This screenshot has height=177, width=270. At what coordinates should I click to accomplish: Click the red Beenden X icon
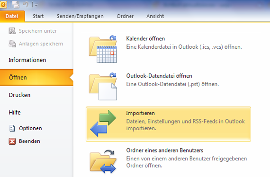click(x=12, y=141)
